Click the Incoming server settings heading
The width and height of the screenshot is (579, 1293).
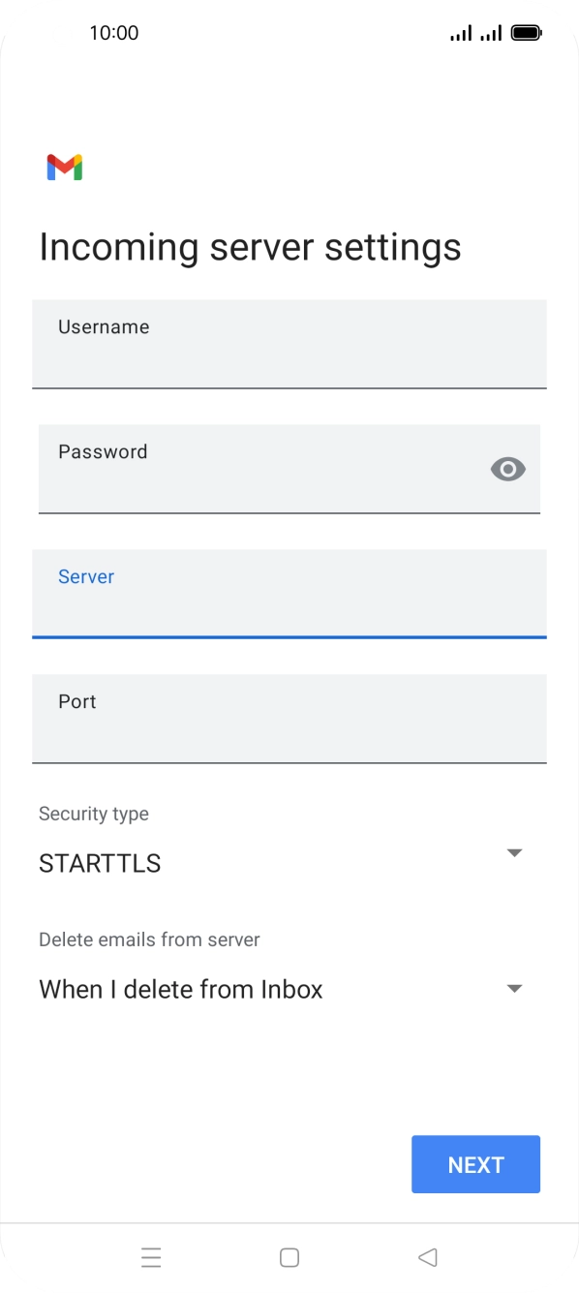click(250, 248)
